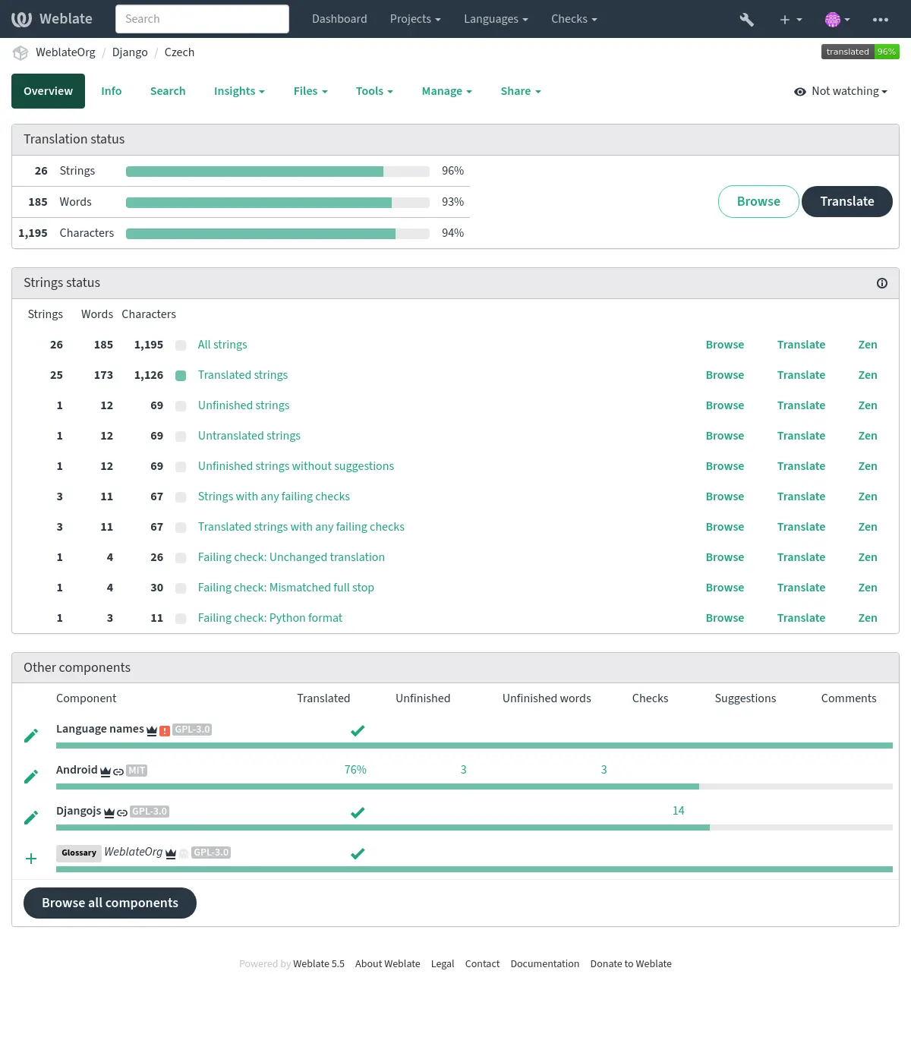911x1056 pixels.
Task: Open the Strings with any failing checks link
Action: pyautogui.click(x=274, y=496)
